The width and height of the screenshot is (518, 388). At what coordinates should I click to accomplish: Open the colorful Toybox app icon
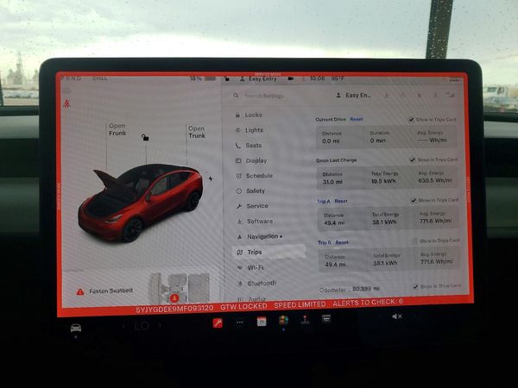[x=283, y=320]
